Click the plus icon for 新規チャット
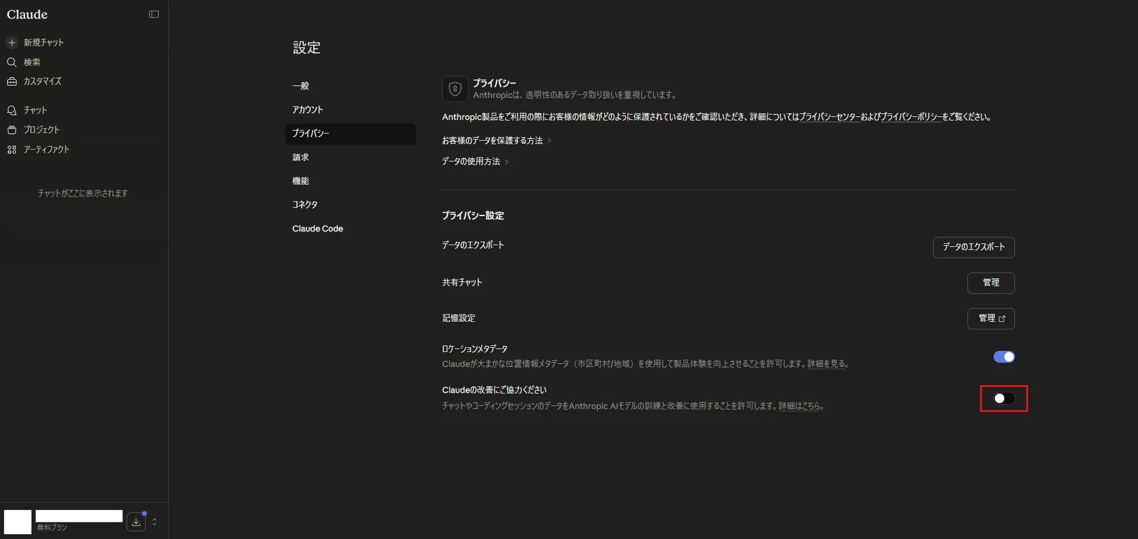This screenshot has height=539, width=1138. click(x=11, y=43)
